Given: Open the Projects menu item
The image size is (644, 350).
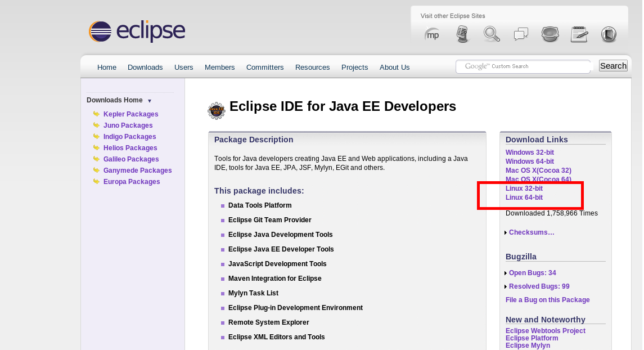Looking at the screenshot, I should click(354, 68).
